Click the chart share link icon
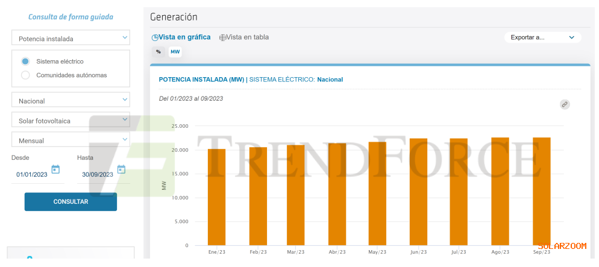 tap(565, 104)
